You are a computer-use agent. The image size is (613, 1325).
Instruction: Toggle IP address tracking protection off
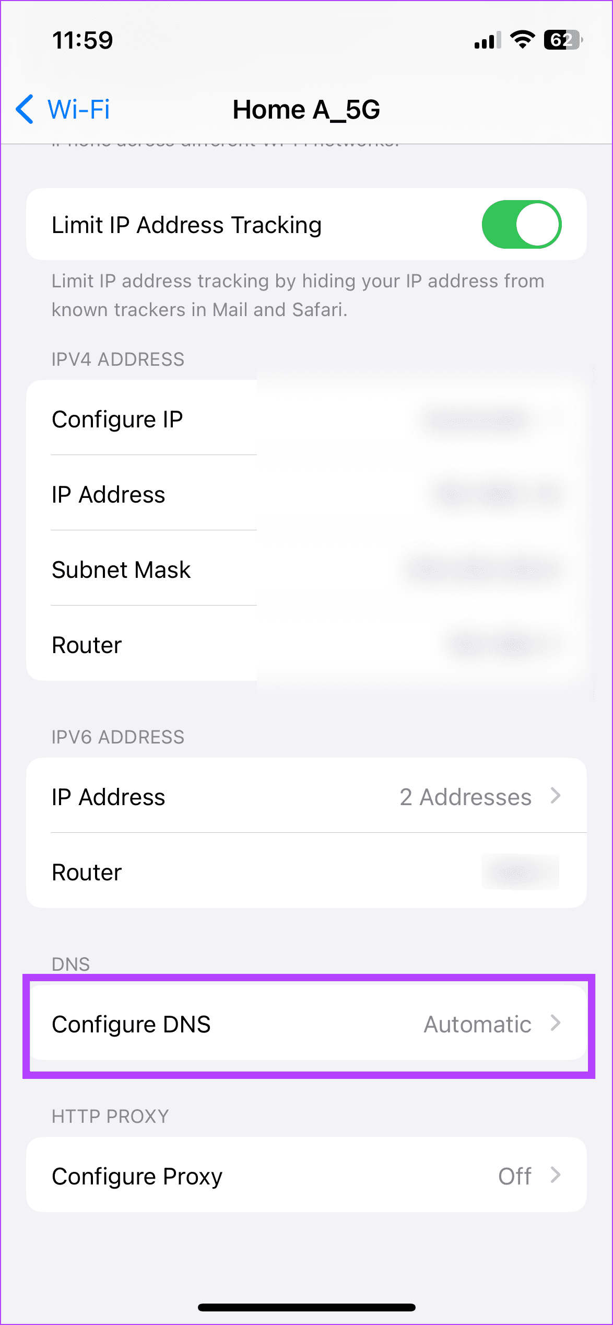(522, 224)
